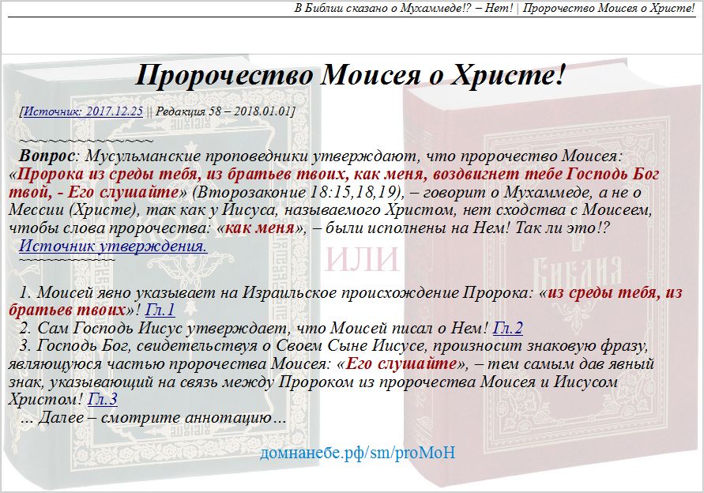Click the red phrase 'как меня'

[x=259, y=228]
